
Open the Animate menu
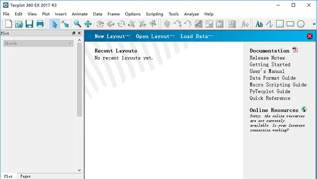tap(80, 14)
